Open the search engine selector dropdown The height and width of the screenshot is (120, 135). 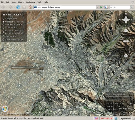[x=109, y=7]
